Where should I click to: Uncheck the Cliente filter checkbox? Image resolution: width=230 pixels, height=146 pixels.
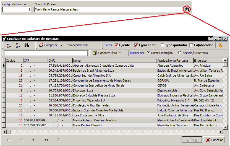pyautogui.click(x=117, y=45)
